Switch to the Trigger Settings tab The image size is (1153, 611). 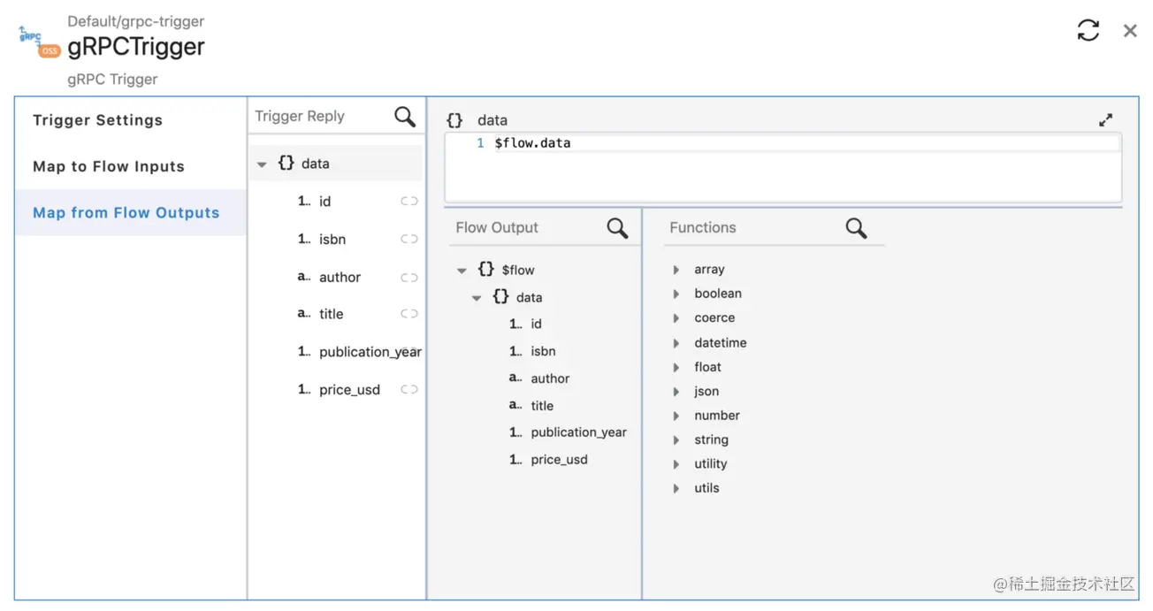pos(131,120)
